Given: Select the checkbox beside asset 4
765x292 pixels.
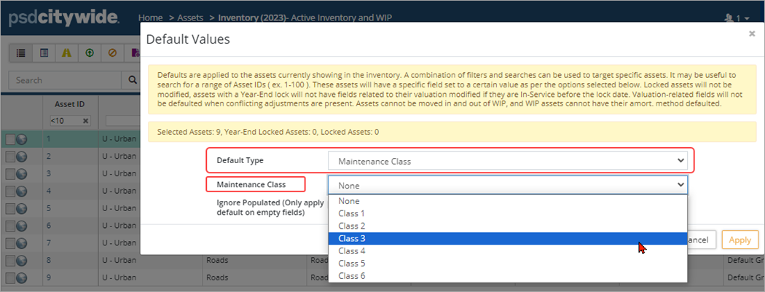Looking at the screenshot, I should [x=9, y=191].
